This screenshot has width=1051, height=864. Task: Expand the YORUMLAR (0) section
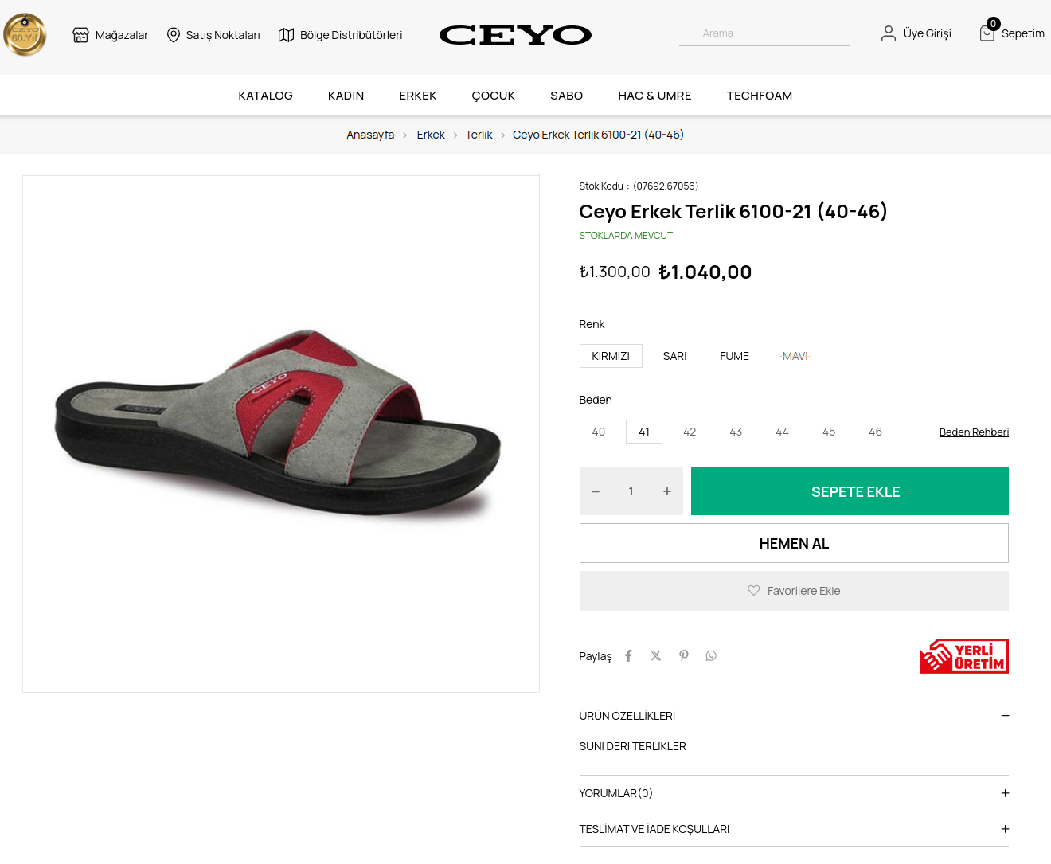pos(1005,793)
